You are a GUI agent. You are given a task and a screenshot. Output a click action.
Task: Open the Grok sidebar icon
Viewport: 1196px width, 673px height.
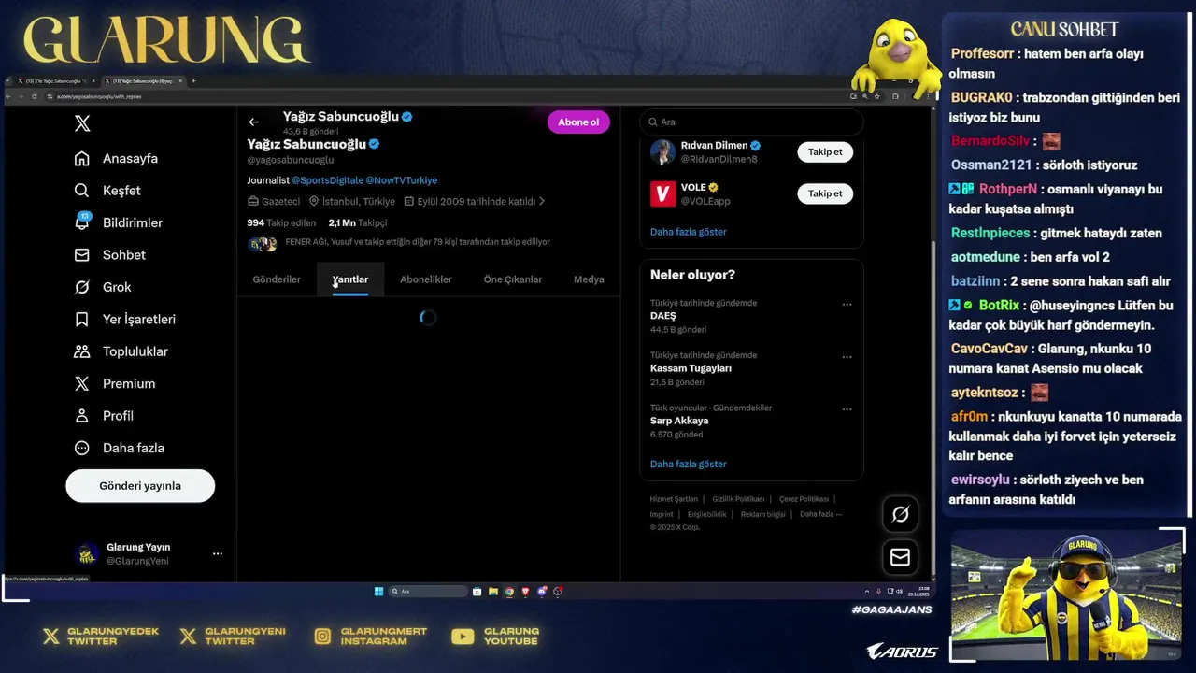click(82, 287)
